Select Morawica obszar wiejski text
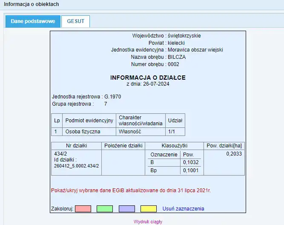 (195, 50)
